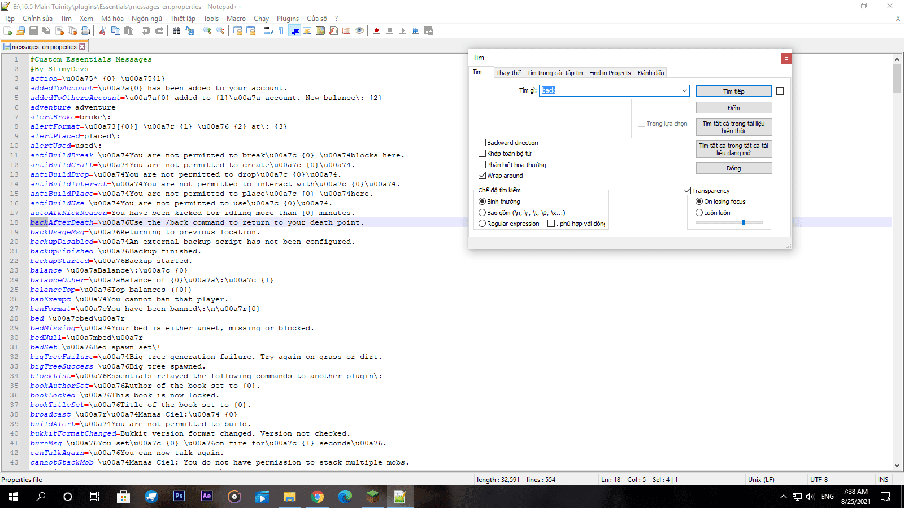This screenshot has height=508, width=904.
Task: Open Chrome from the taskbar
Action: (x=318, y=497)
